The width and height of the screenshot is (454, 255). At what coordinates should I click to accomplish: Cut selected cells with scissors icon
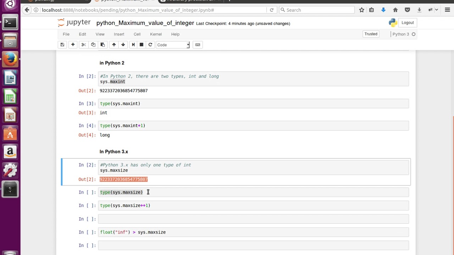(84, 45)
